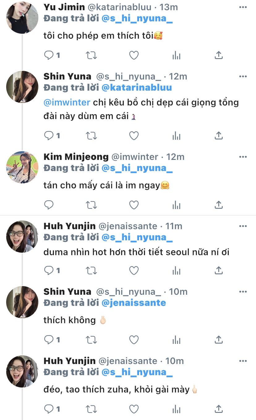
Task: Like Yu Jimin's tweet
Action: [x=134, y=55]
